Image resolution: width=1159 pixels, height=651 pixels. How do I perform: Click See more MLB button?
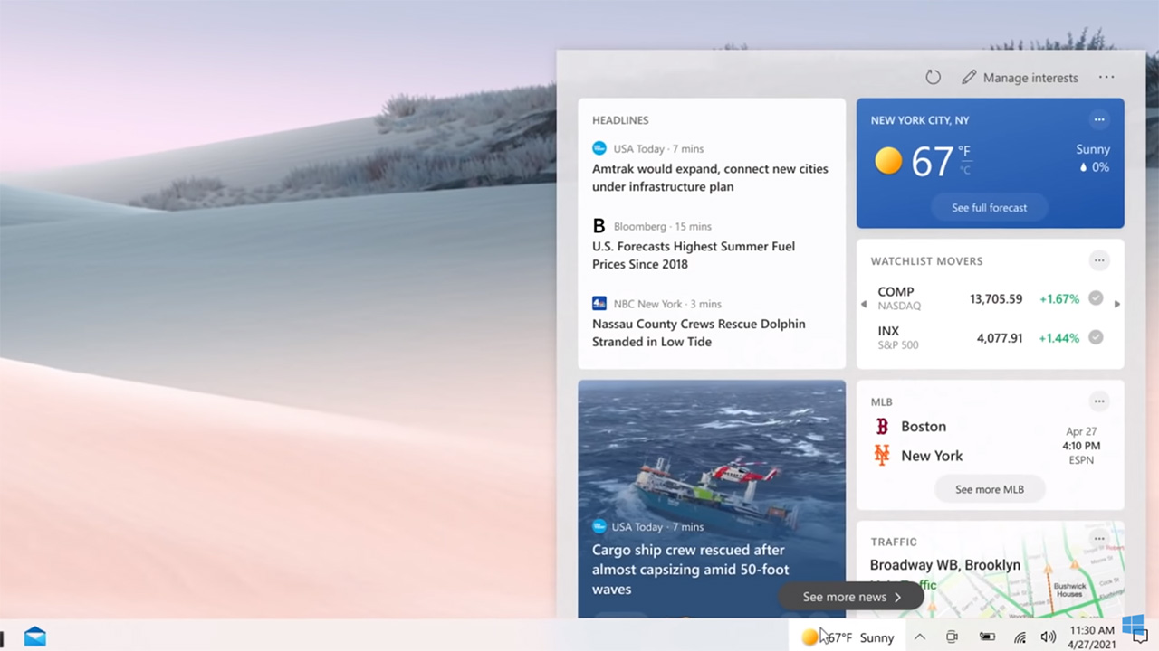[x=990, y=489]
